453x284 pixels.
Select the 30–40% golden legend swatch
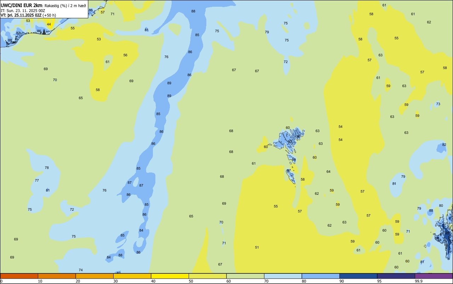[x=132, y=276]
